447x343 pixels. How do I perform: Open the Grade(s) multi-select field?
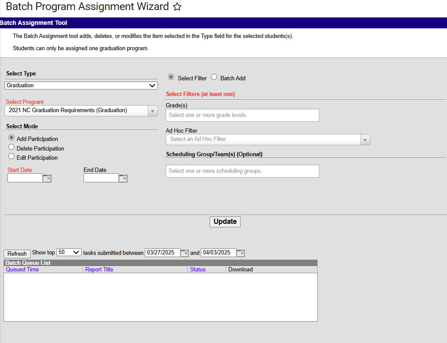(242, 115)
